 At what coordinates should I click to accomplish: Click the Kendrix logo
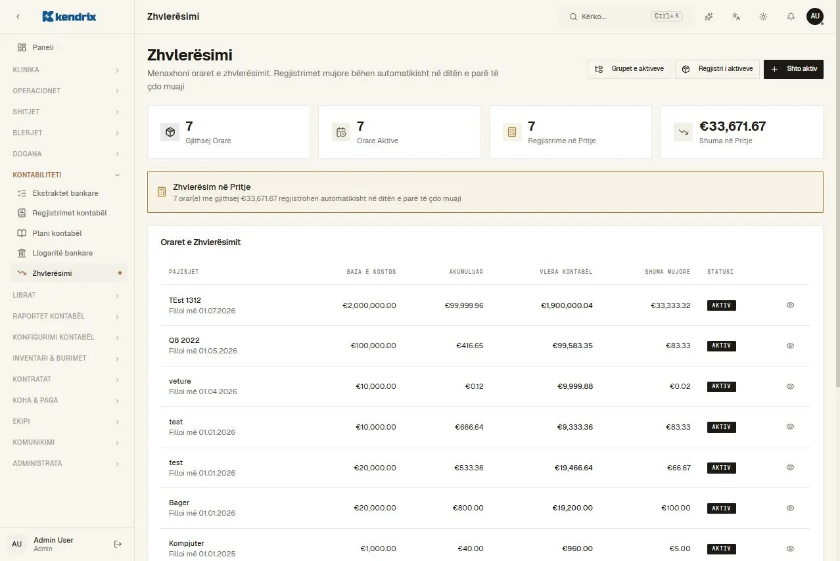tap(69, 16)
